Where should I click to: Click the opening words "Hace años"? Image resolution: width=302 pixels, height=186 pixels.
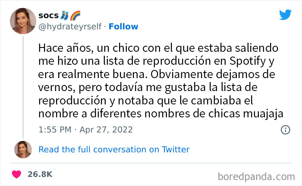tap(57, 47)
